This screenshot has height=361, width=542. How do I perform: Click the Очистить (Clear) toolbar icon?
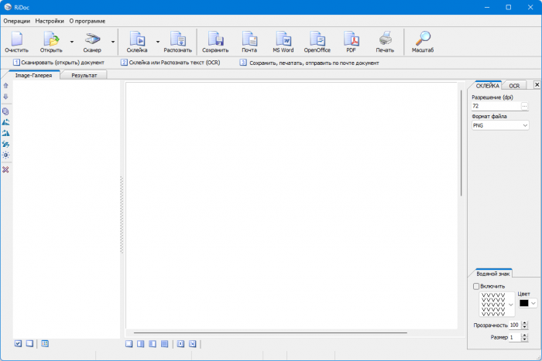(x=16, y=39)
